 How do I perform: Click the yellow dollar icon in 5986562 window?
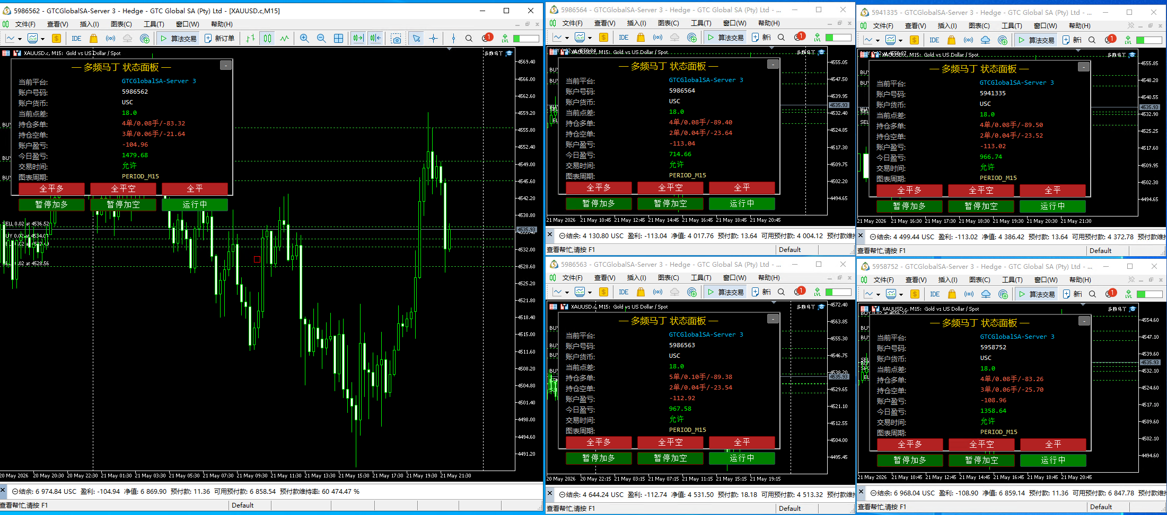point(56,38)
